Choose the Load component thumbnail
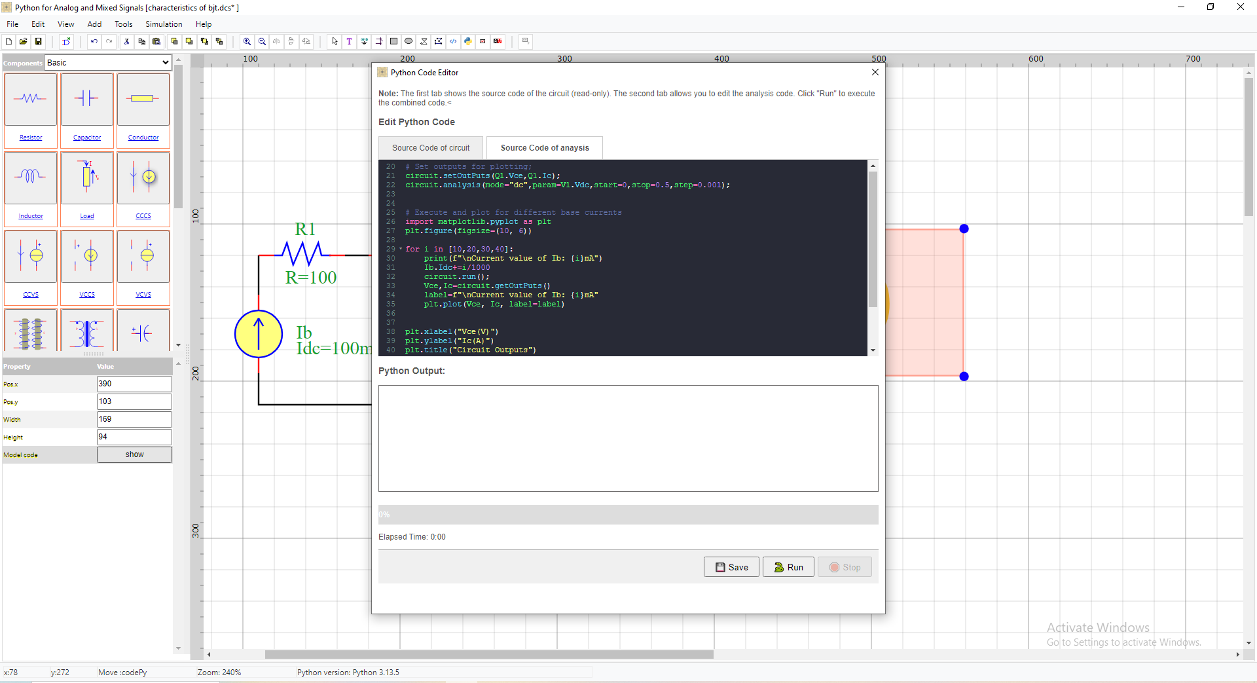 point(87,177)
